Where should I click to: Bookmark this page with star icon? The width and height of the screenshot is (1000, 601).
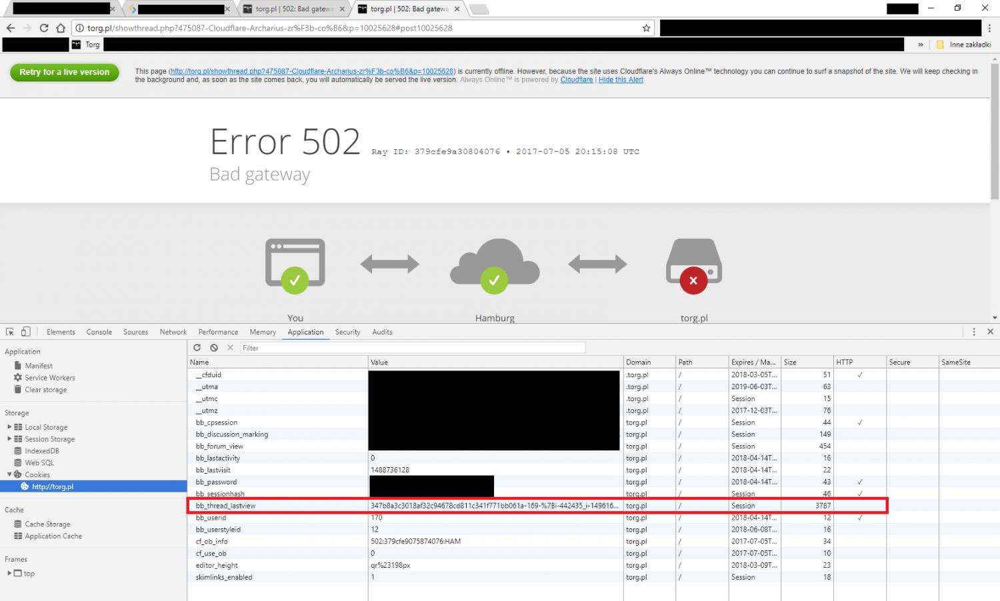coord(646,28)
